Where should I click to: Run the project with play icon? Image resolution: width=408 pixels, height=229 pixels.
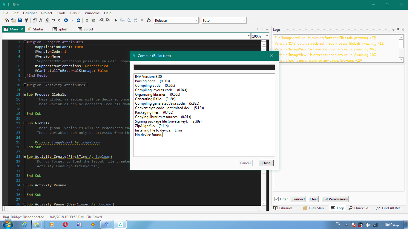click(116, 20)
